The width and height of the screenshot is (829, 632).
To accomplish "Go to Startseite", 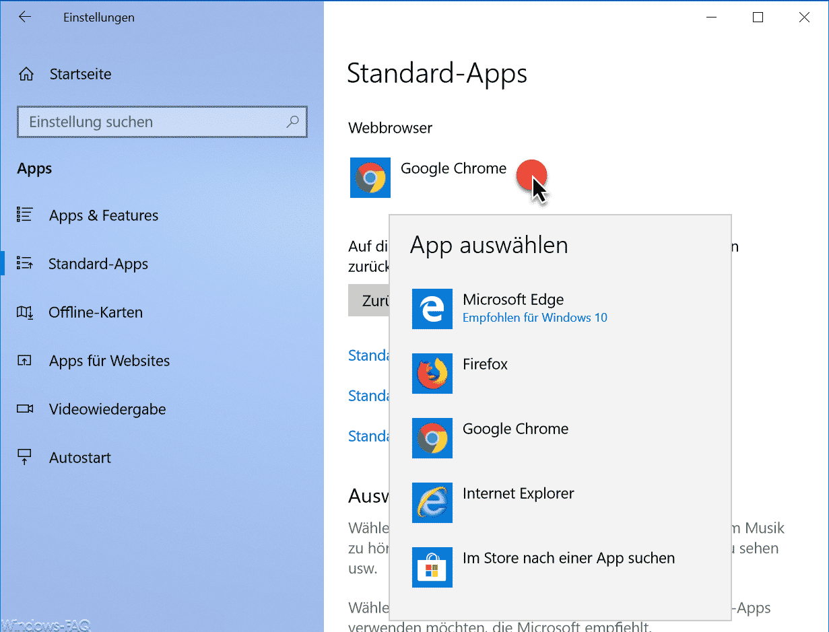I will [x=80, y=74].
